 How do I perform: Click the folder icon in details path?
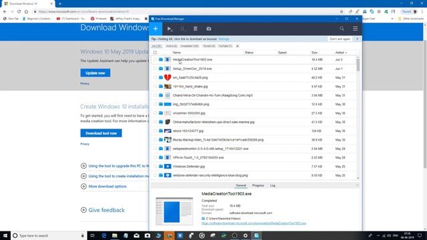pos(203,219)
